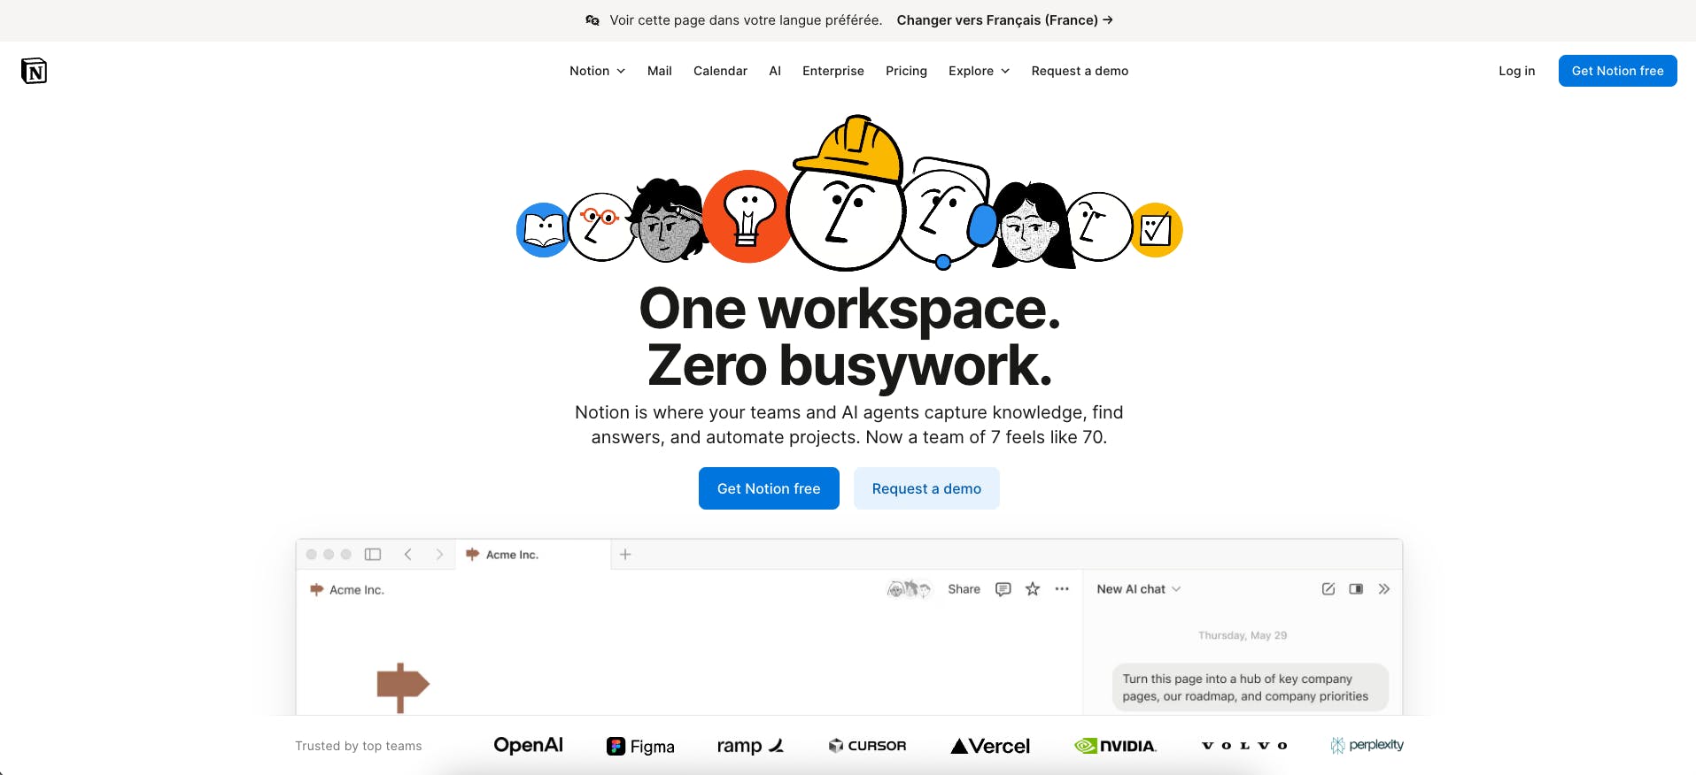Open Mail in the navigation bar
The height and width of the screenshot is (775, 1696).
click(660, 71)
